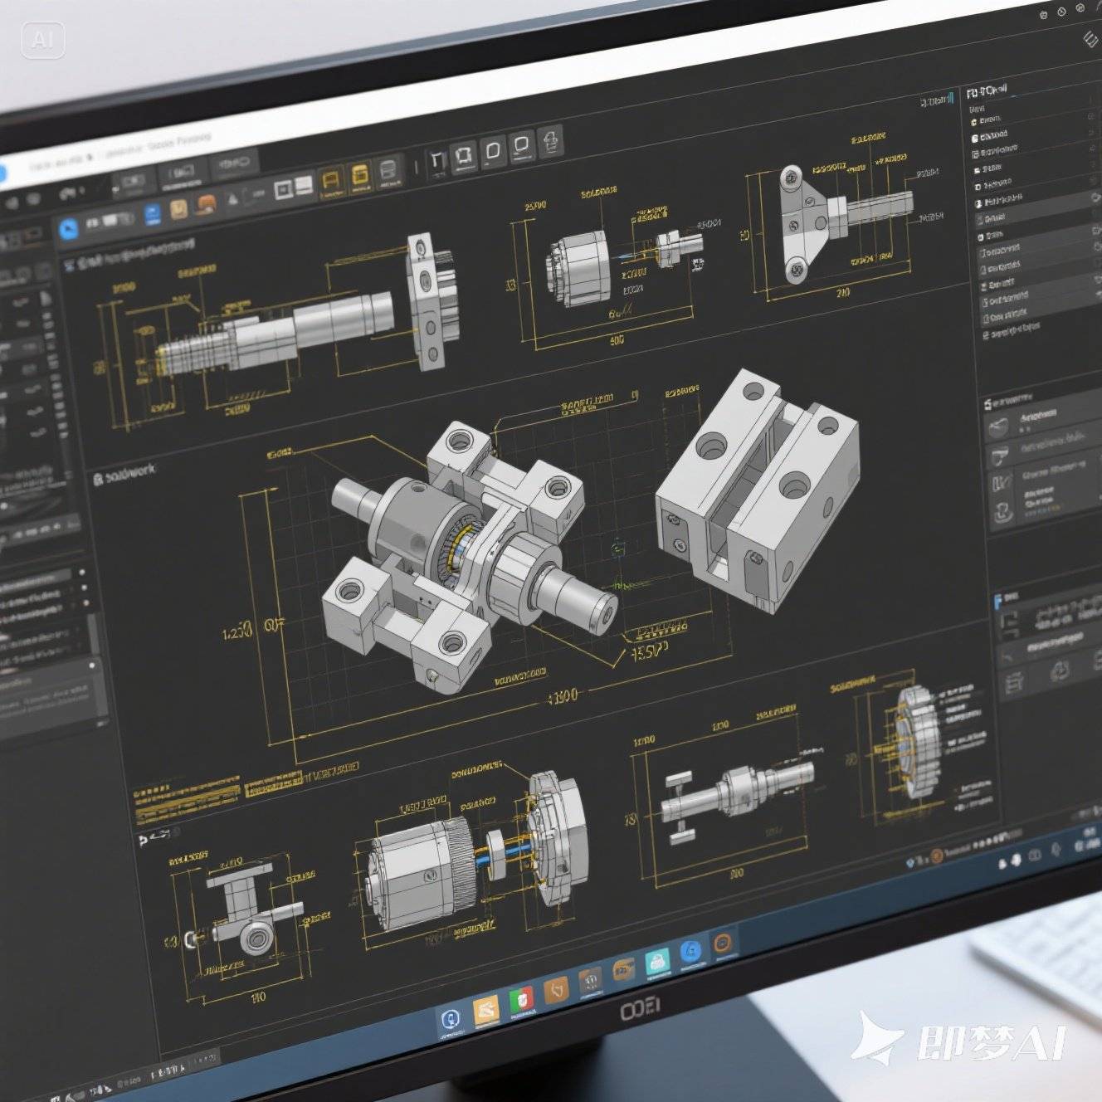The width and height of the screenshot is (1102, 1102).
Task: Open the three-line menu icon at top right
Action: [1090, 38]
